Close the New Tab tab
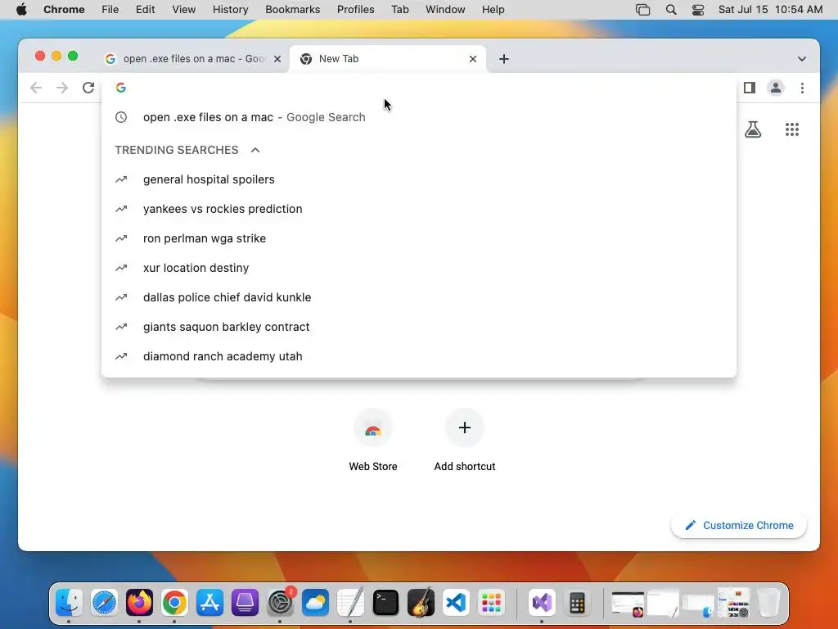 coord(473,59)
